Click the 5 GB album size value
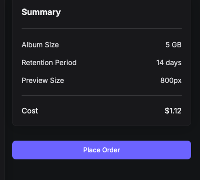200x180 pixels. 174,45
